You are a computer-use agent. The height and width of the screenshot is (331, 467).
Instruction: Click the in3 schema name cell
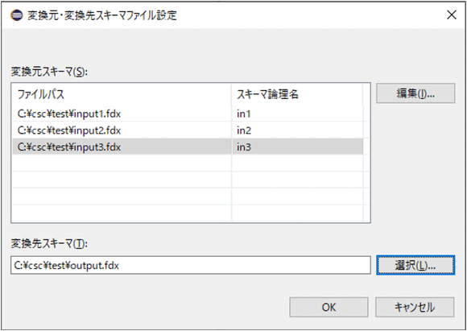tap(297, 147)
